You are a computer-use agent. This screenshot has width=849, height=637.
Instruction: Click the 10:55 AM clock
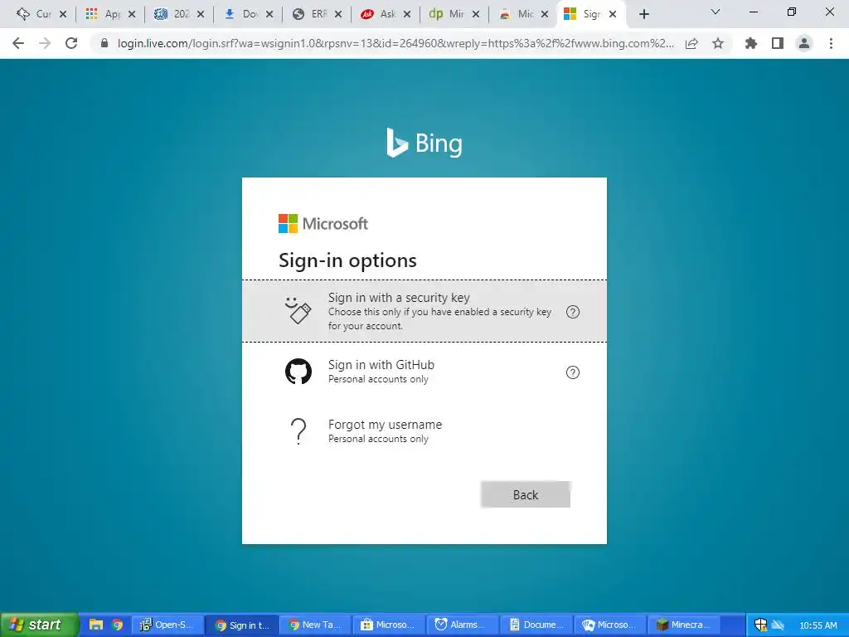tap(818, 625)
